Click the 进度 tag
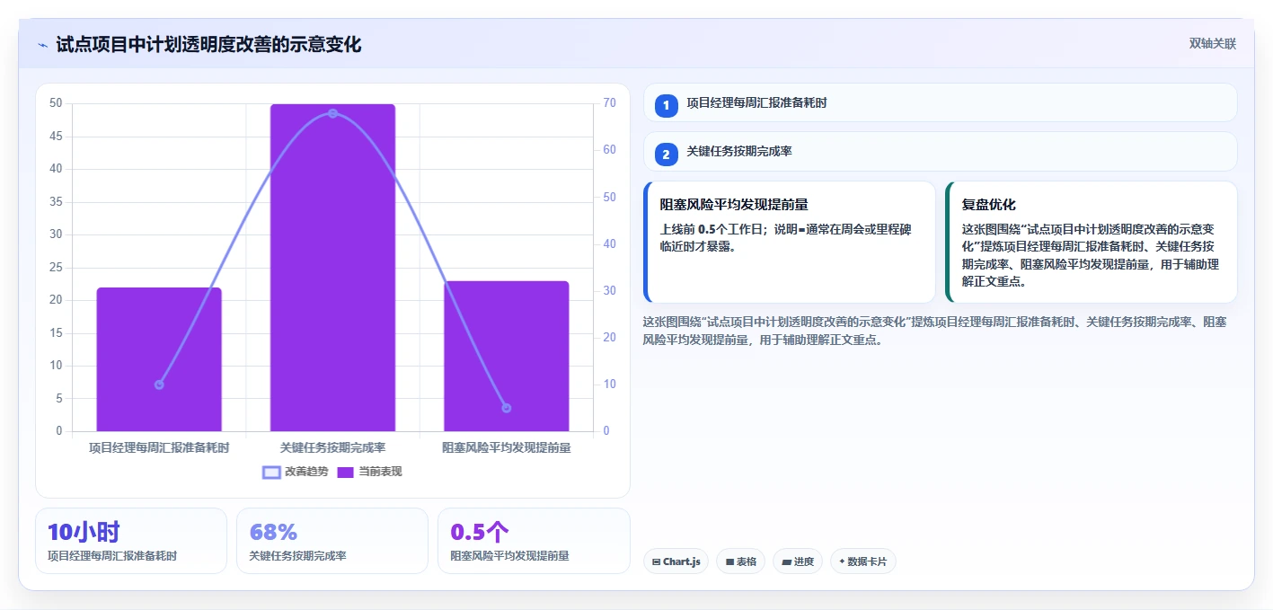1273x610 pixels. (798, 561)
